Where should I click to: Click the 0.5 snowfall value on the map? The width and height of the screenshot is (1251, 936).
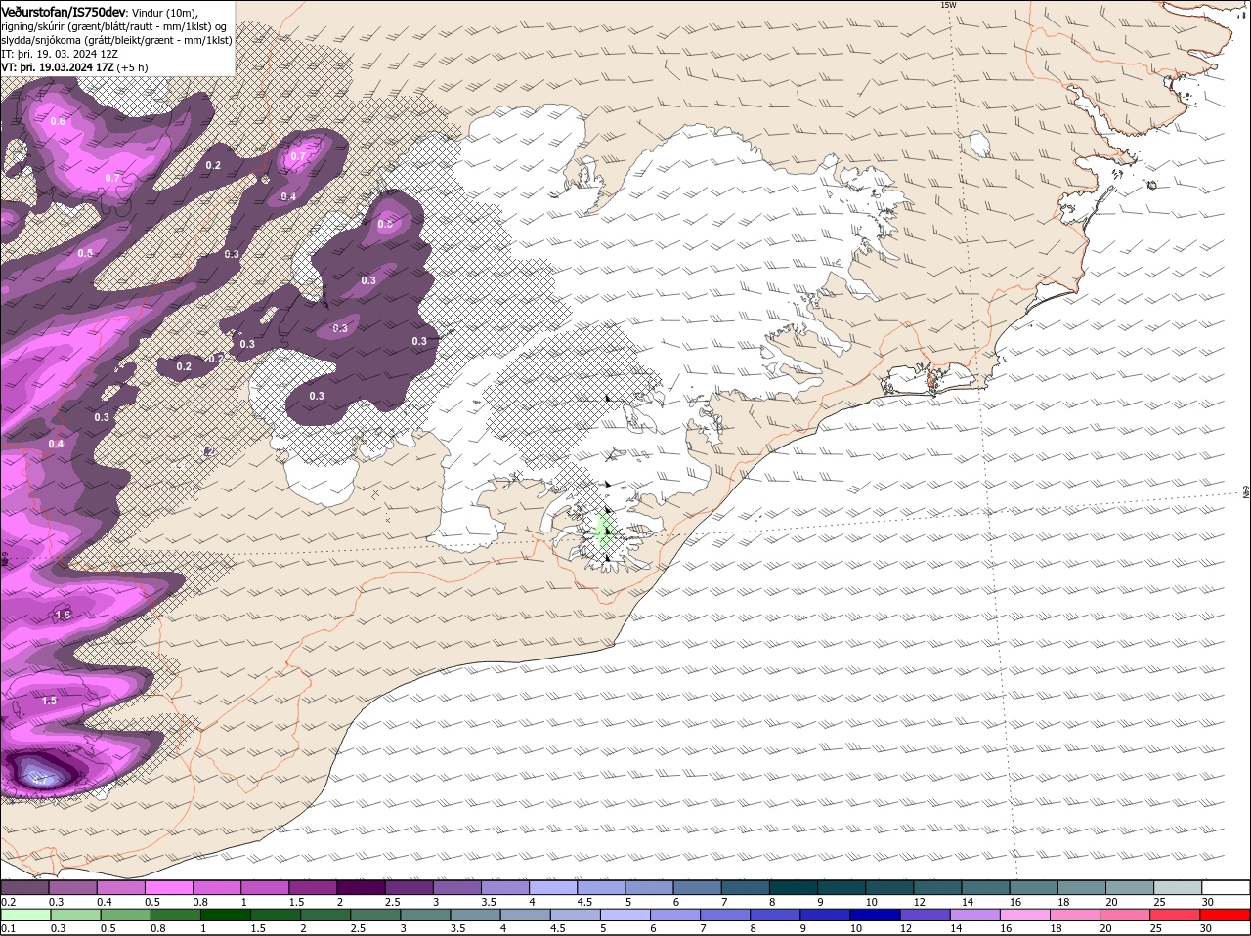[x=85, y=253]
